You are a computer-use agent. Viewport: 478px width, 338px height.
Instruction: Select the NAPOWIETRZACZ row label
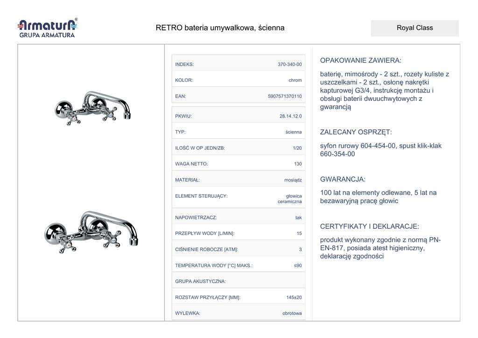click(196, 218)
